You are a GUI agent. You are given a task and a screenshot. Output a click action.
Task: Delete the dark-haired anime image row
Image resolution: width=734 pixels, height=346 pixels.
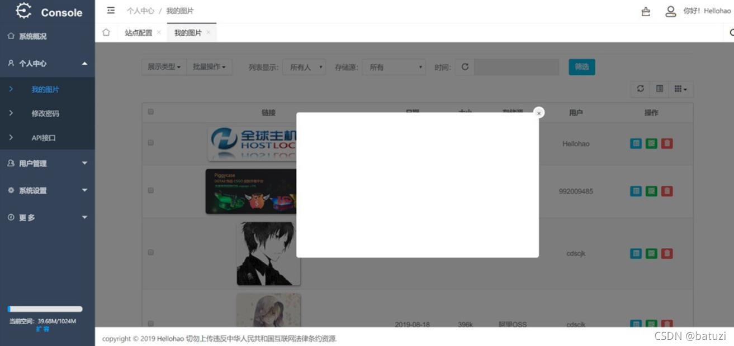[667, 253]
